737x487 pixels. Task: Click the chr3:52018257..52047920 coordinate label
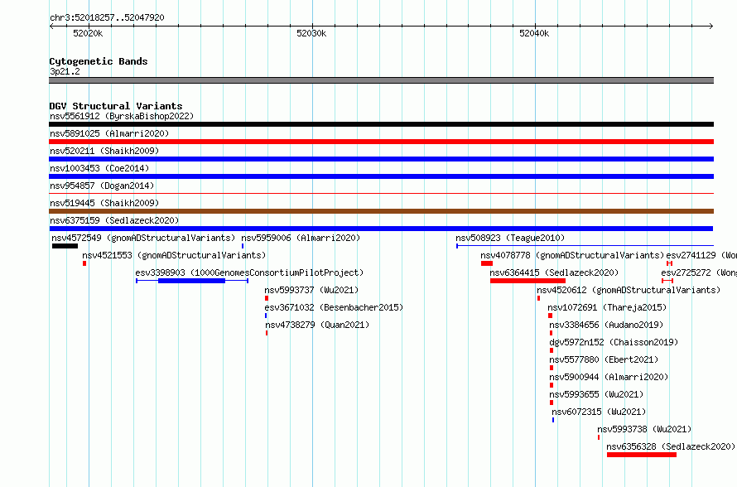(x=107, y=17)
